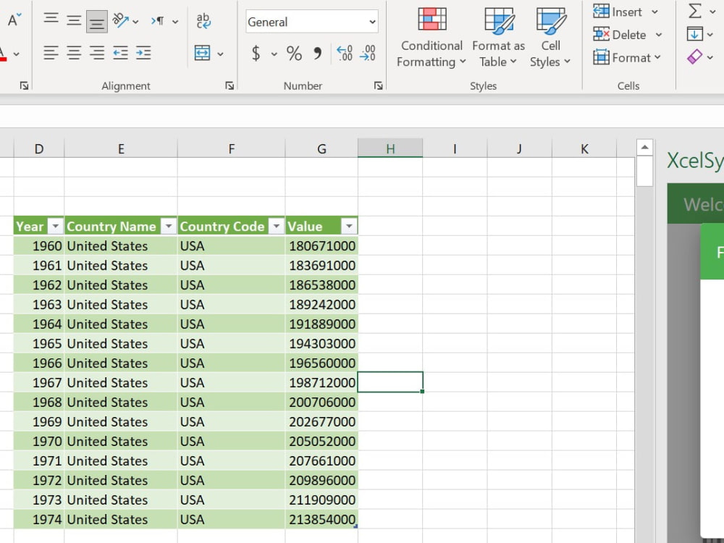724x543 pixels.
Task: Select value cell 200706000
Action: pos(321,402)
